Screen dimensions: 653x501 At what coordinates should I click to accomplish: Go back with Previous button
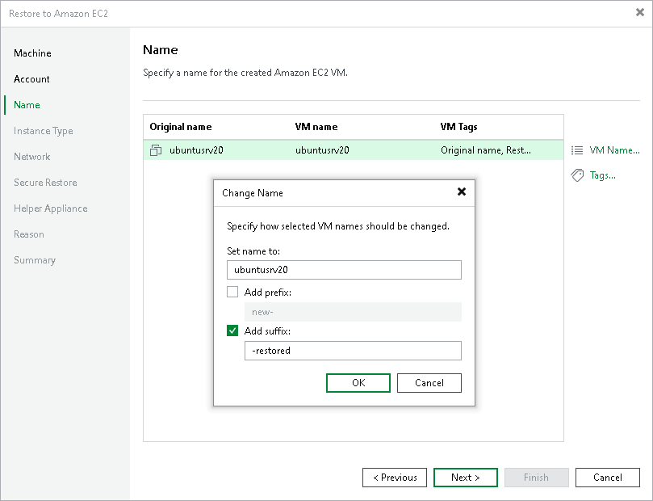pyautogui.click(x=395, y=478)
